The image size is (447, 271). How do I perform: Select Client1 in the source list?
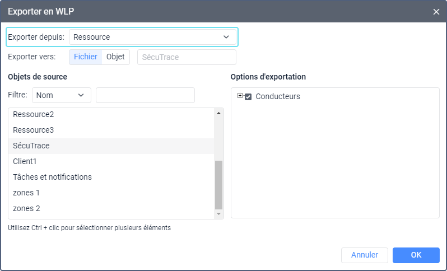[26, 161]
